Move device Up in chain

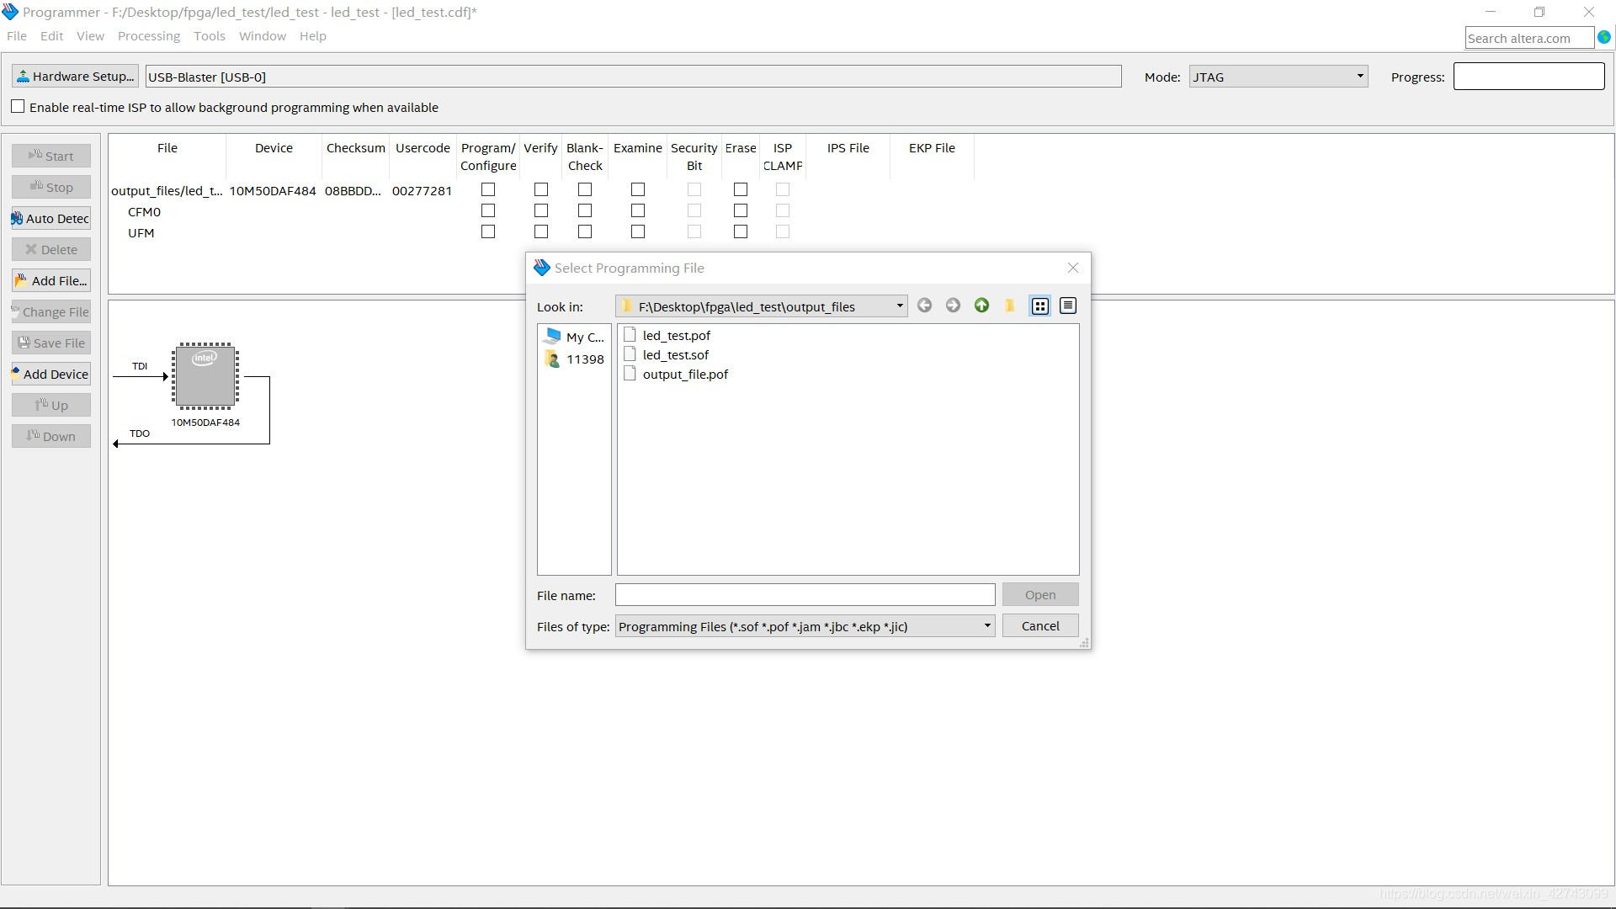(51, 405)
